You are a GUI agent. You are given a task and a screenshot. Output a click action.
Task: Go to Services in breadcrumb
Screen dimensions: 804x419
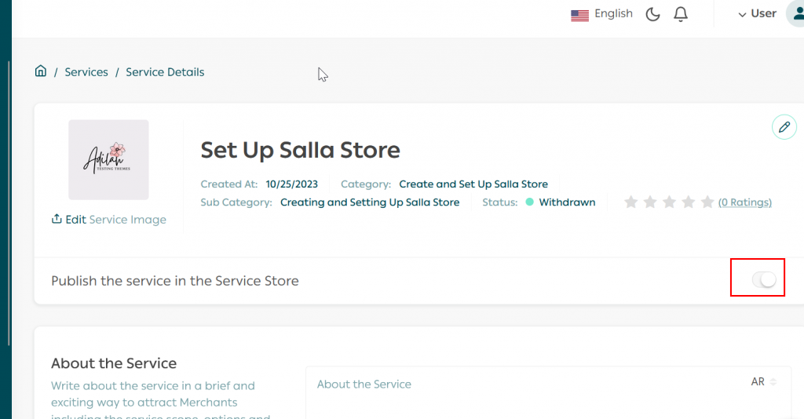(86, 72)
